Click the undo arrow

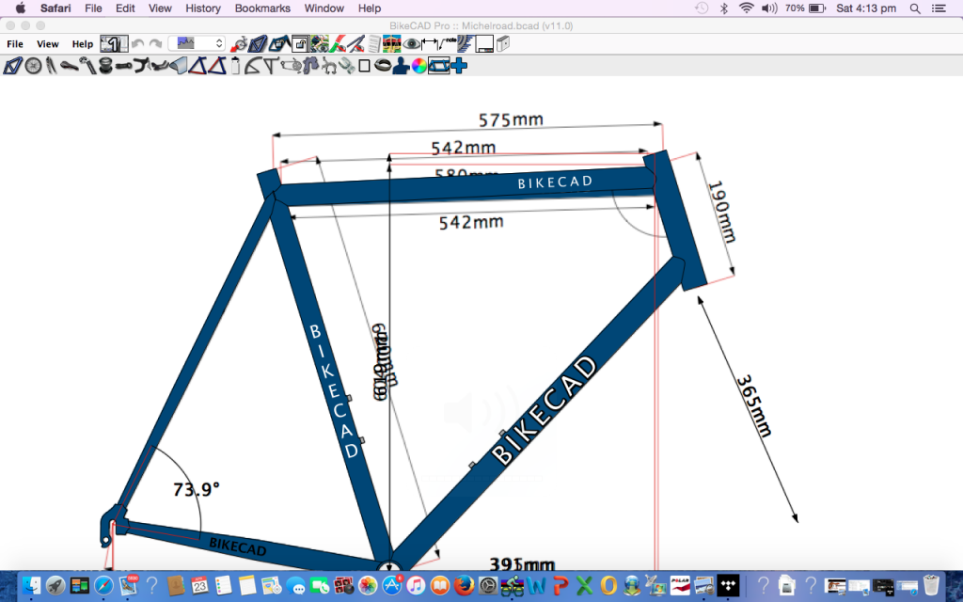(138, 43)
